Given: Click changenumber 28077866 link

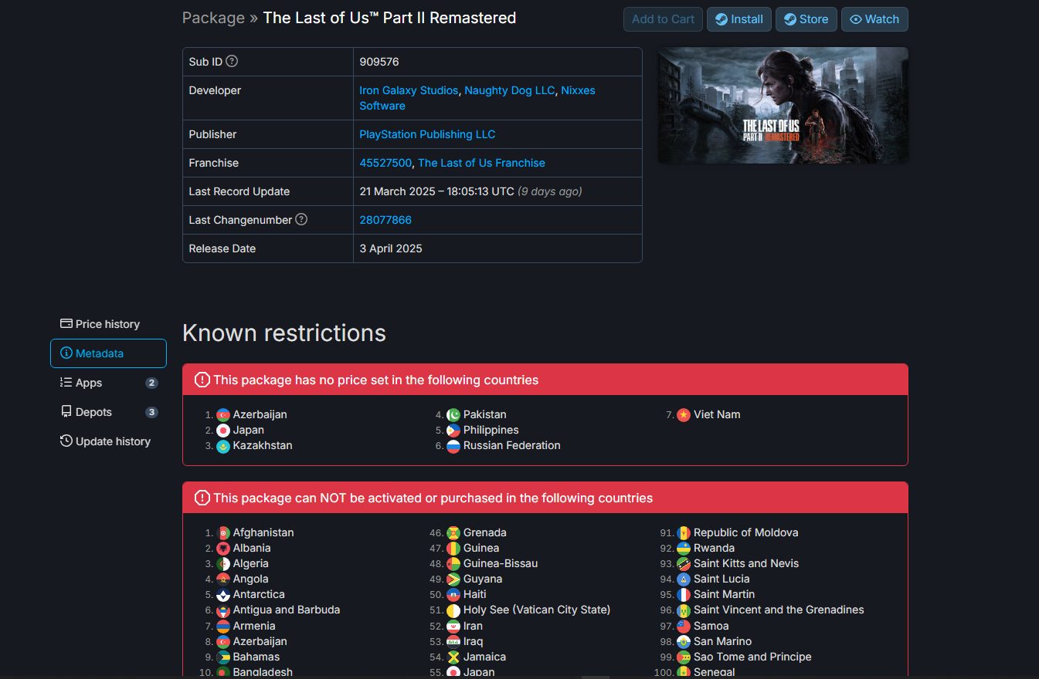Looking at the screenshot, I should 385,220.
